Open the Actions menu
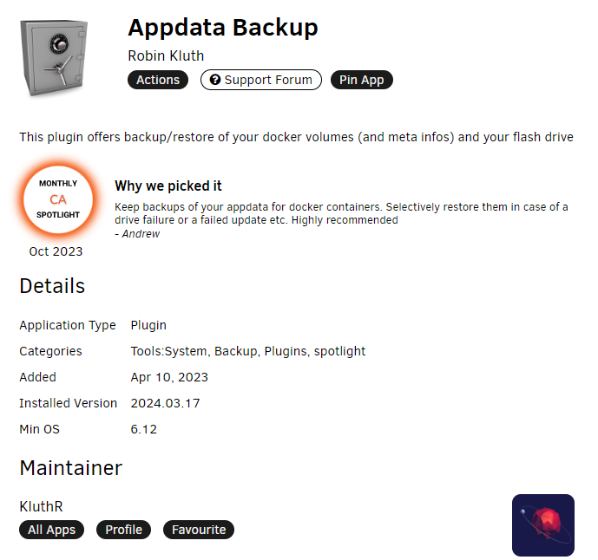The image size is (598, 560). 158,80
